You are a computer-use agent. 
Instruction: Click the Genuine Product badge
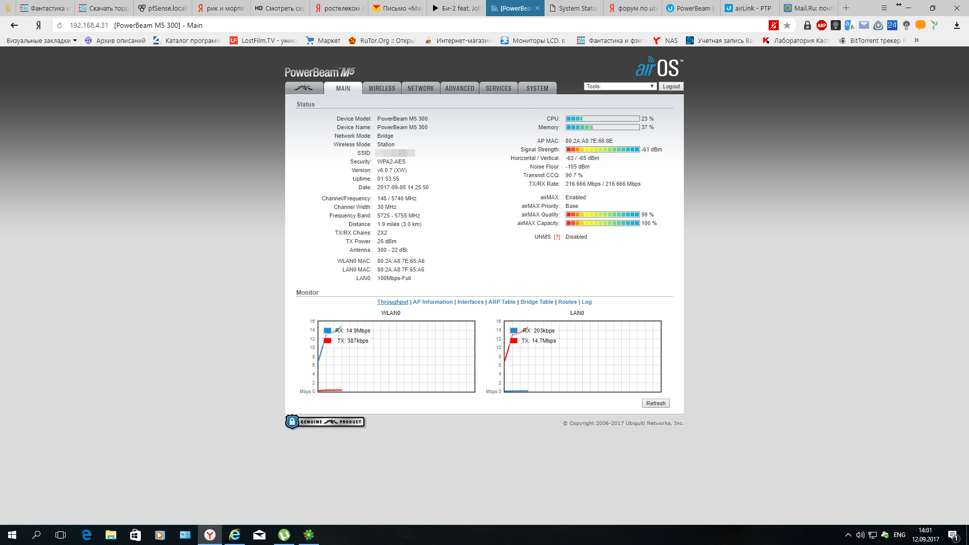pyautogui.click(x=325, y=422)
